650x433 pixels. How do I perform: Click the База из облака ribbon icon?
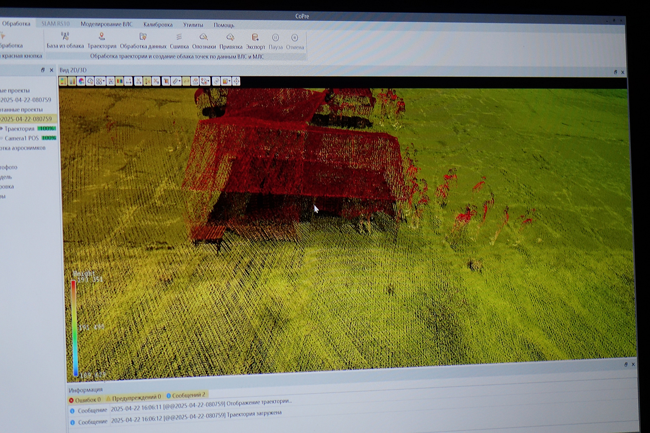[x=65, y=37]
